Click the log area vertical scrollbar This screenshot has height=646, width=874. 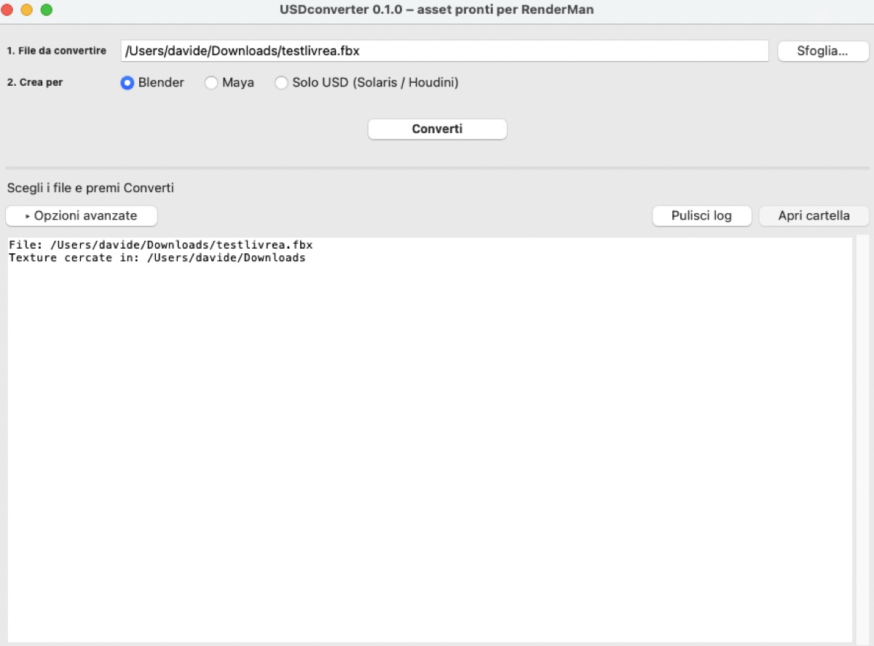point(862,439)
